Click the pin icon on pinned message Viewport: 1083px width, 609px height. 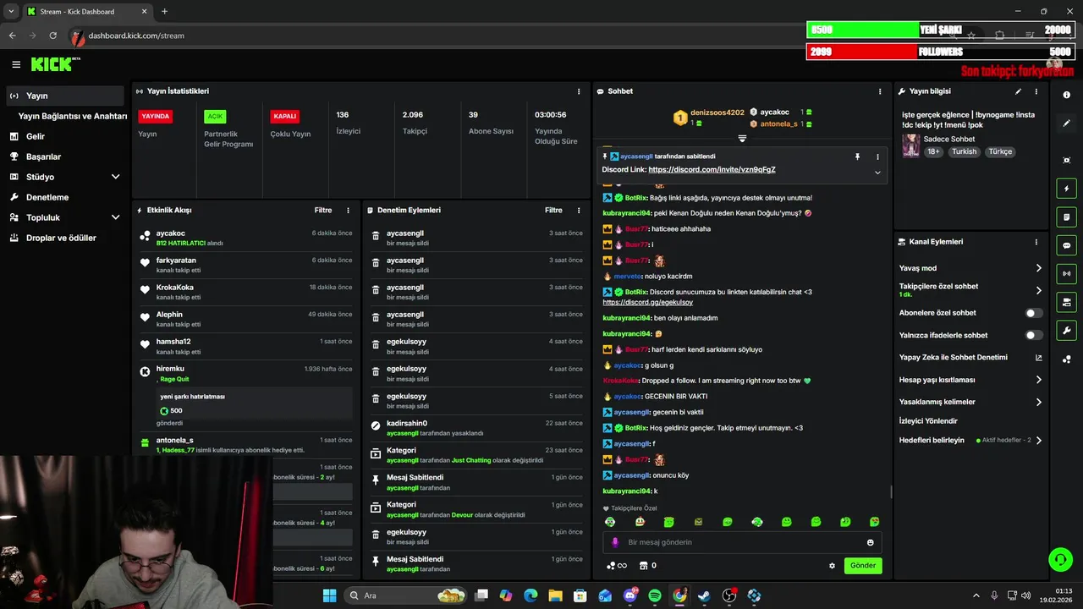[857, 156]
